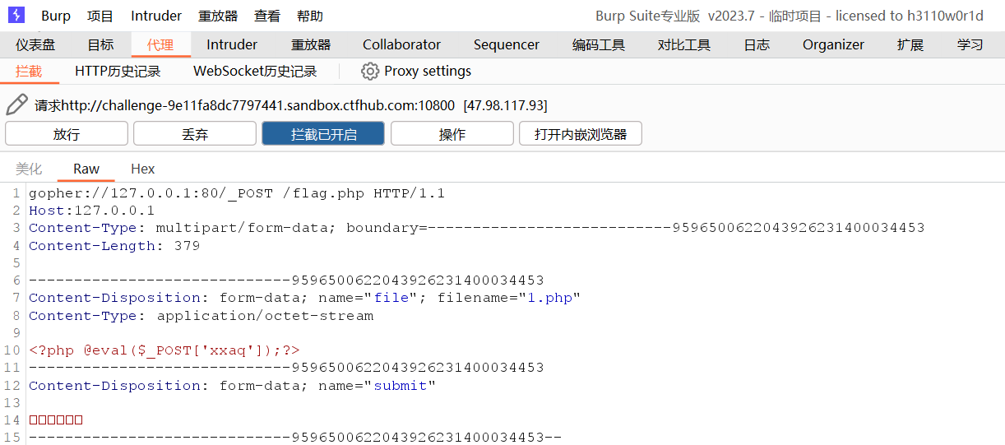Click the boundary line on line 6
The image size is (1005, 445).
point(286,280)
